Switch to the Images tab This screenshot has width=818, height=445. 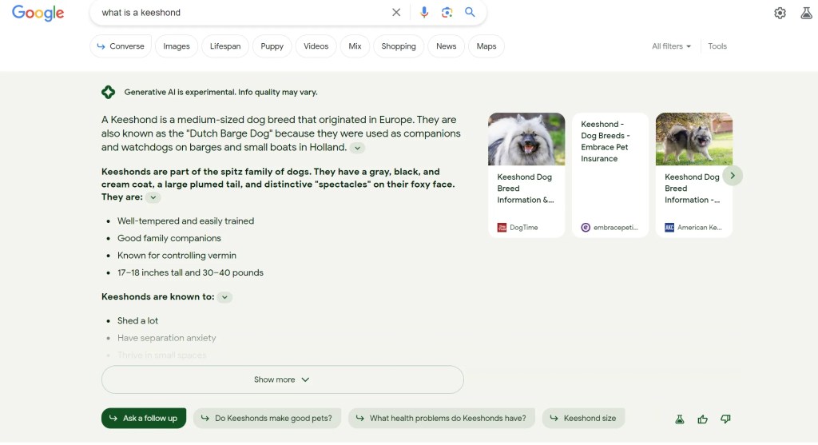[x=177, y=46]
